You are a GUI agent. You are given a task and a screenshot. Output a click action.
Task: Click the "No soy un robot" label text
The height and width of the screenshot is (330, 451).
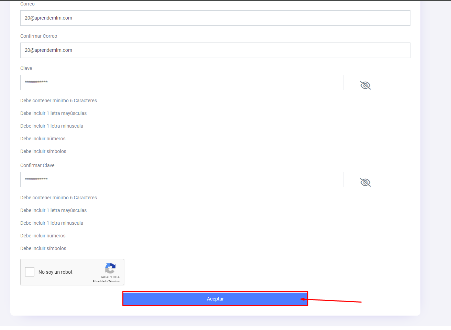tap(55, 272)
